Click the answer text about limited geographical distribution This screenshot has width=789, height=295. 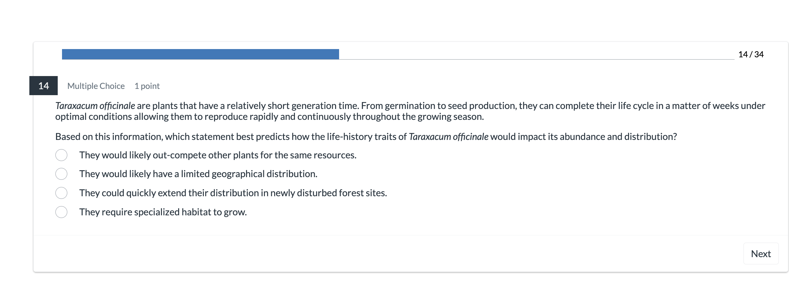(198, 174)
